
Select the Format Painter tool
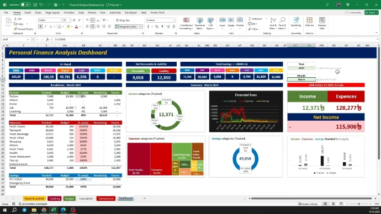pos(23,29)
